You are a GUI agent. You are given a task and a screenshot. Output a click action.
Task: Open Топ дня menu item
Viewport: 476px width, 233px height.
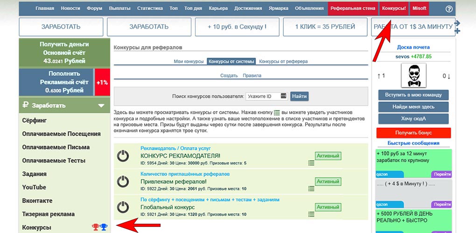193,8
